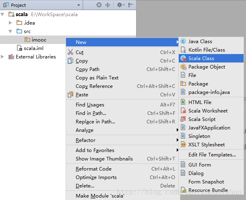Click the Package folder icon
This screenshot has height=200, width=246.
pos(183,83)
